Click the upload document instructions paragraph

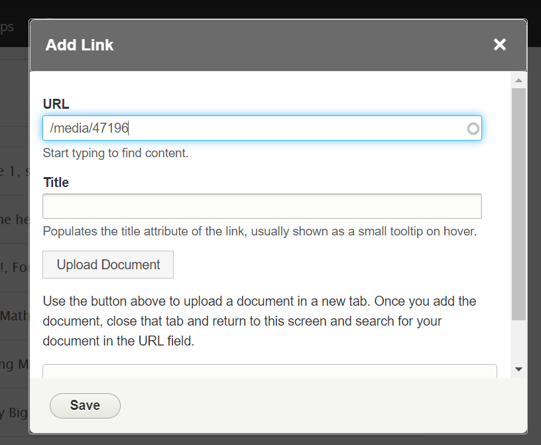tap(260, 322)
